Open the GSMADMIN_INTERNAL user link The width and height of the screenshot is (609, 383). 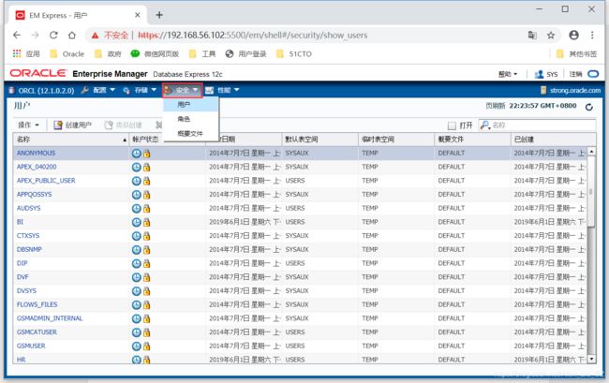coord(50,318)
